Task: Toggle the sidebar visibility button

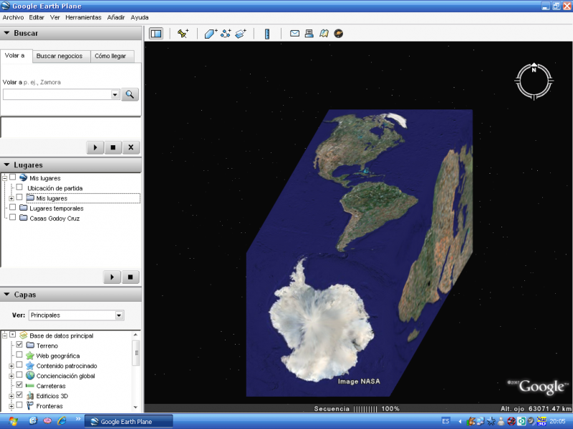Action: pyautogui.click(x=155, y=33)
